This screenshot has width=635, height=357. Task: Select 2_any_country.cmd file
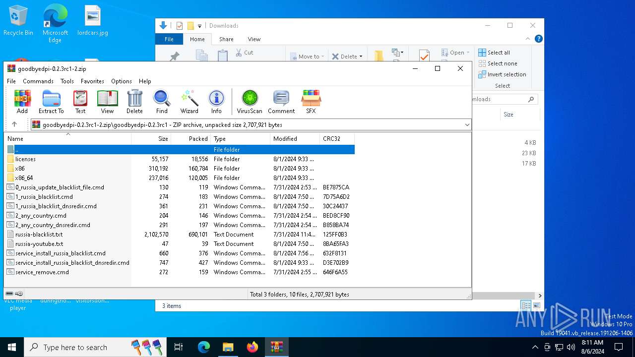[180, 216]
